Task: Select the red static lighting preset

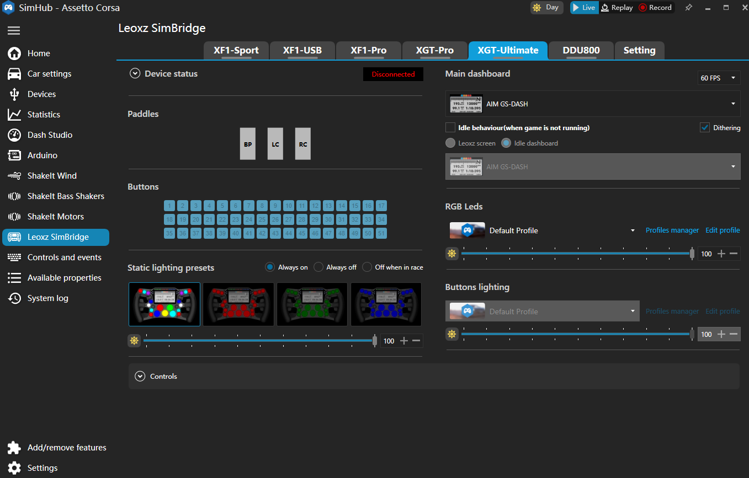Action: [238, 304]
